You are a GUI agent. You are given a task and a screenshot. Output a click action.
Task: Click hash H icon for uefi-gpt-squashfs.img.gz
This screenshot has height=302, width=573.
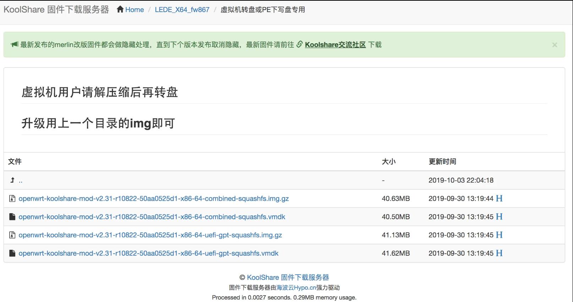coord(499,235)
